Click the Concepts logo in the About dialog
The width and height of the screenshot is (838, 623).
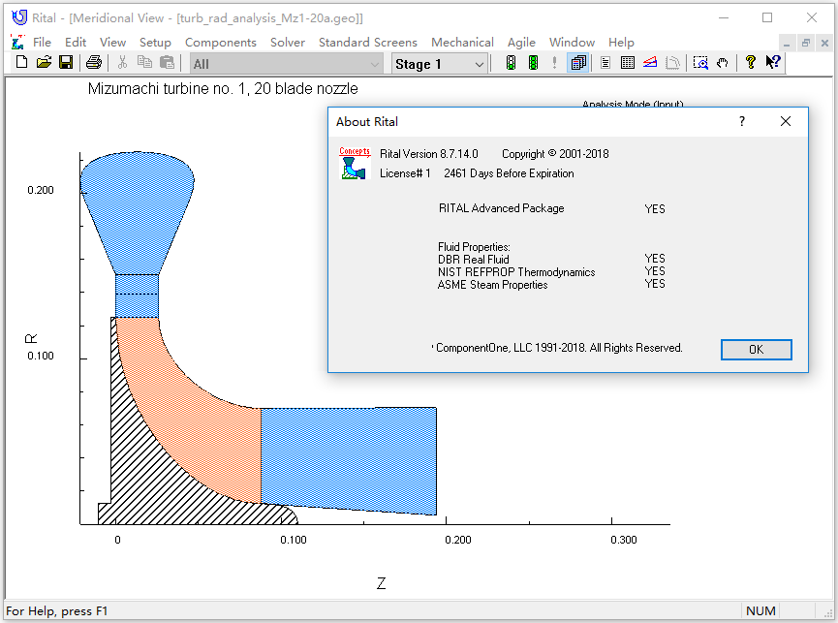(355, 163)
